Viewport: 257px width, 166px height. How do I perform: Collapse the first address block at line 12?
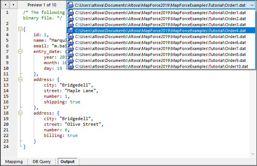click(20, 79)
